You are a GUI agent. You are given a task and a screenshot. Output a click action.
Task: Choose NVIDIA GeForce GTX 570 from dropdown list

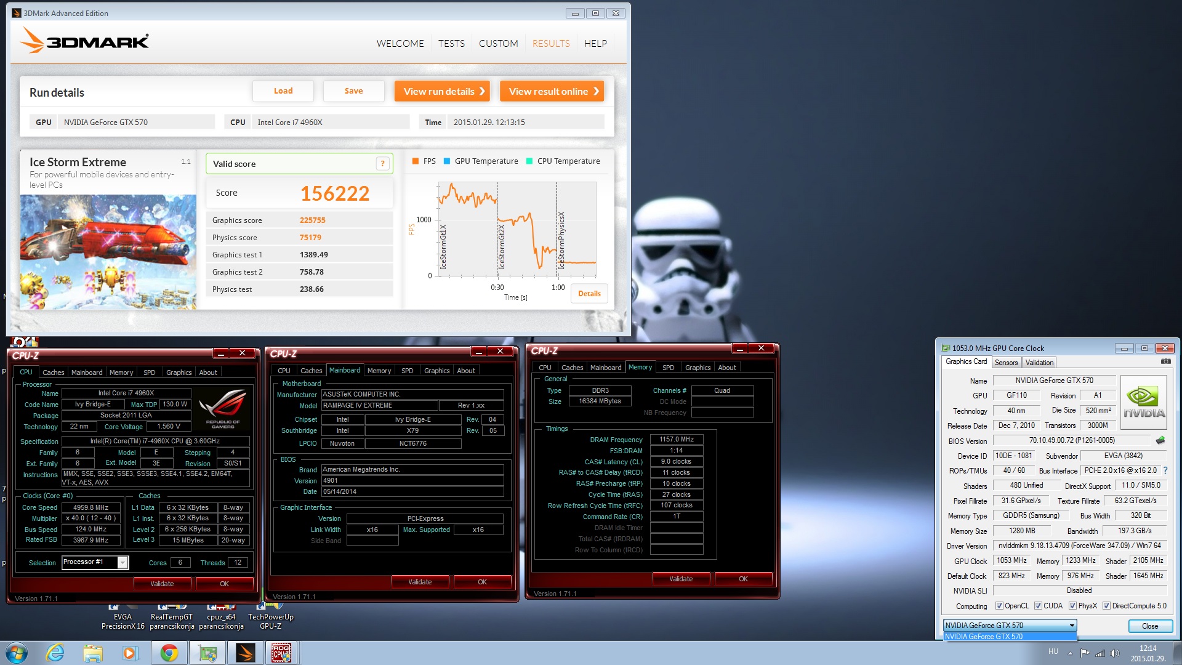[x=1010, y=637]
